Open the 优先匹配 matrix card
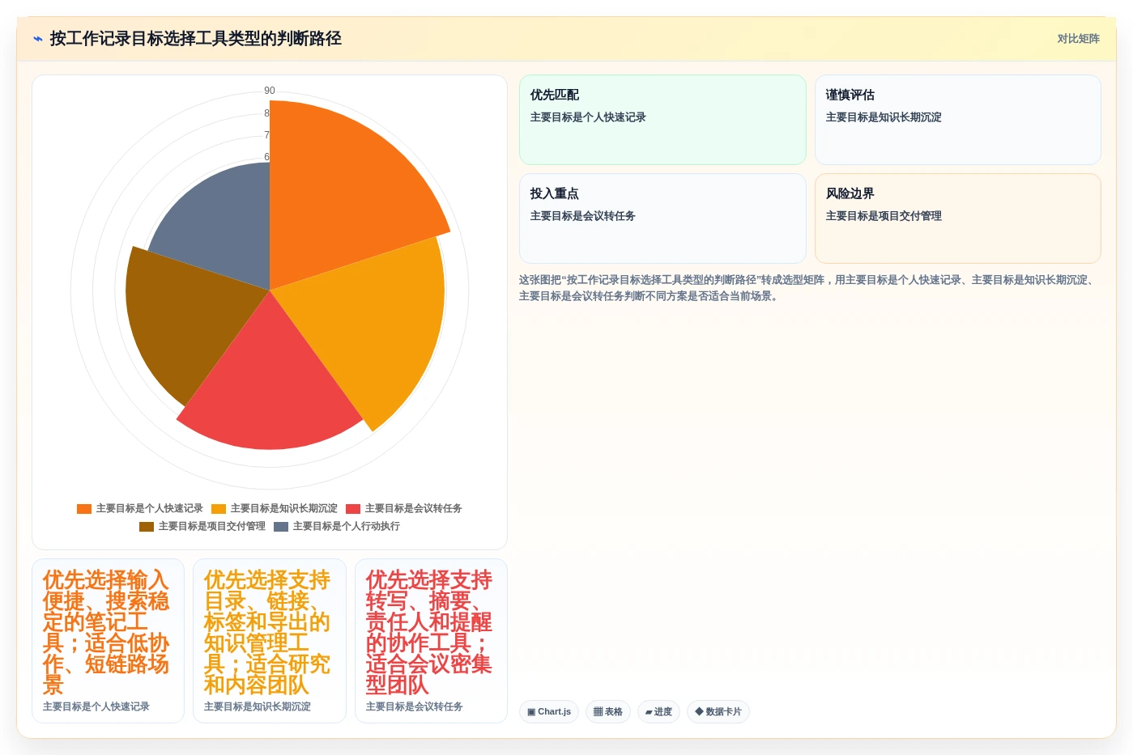The image size is (1133, 755). point(662,120)
